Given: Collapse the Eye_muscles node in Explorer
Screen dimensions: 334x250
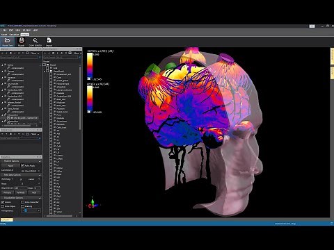Looking at the screenshot, I should (3, 84).
